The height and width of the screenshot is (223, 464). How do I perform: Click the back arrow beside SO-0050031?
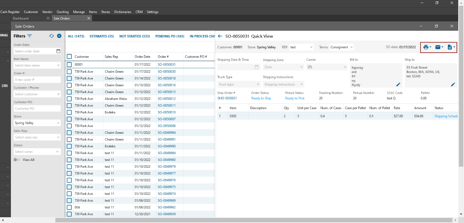click(220, 36)
